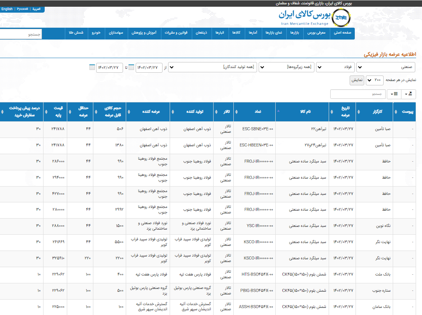Click the table search جستجو field

click(358, 94)
